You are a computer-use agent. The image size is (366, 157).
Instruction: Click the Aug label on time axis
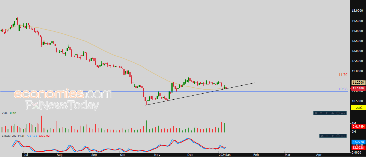[x=59, y=154]
